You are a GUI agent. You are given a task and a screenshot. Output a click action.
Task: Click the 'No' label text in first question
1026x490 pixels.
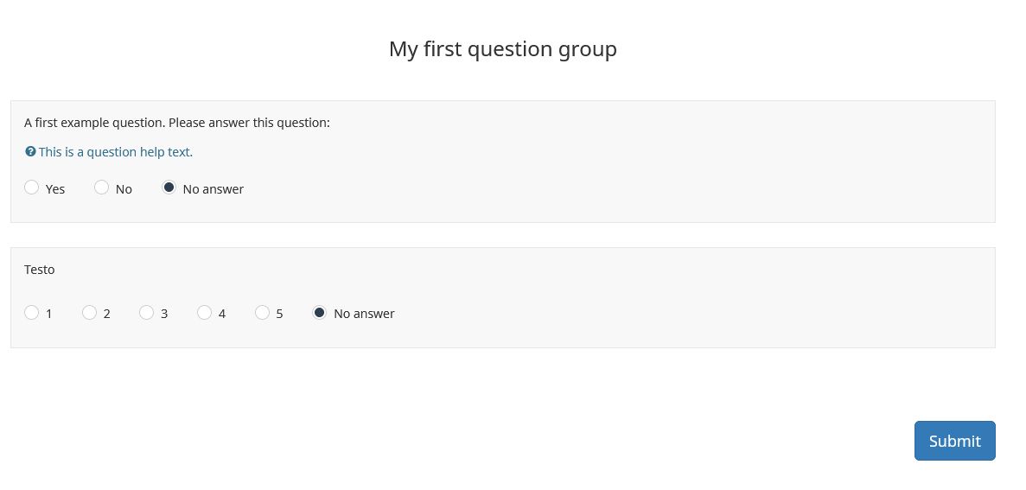(x=124, y=189)
